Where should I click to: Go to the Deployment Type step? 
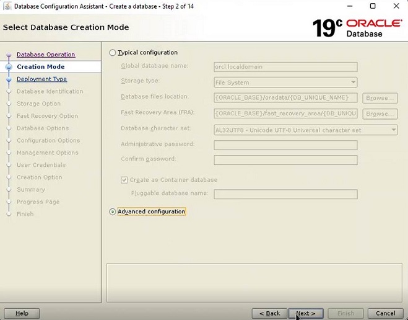coord(41,79)
